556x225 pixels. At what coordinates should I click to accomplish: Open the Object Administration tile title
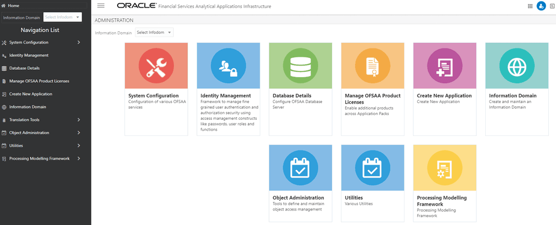298,198
